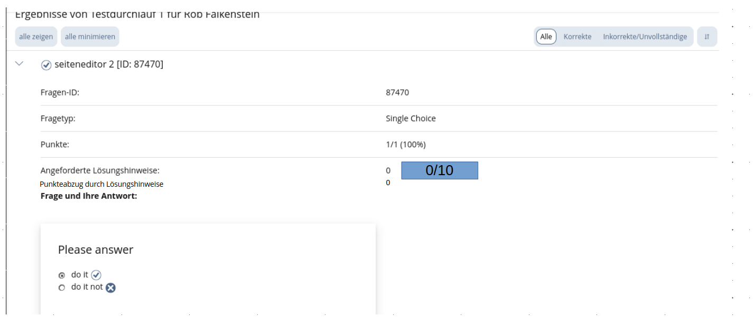754x325 pixels.
Task: Click the X icon next to "do it not"
Action: (x=110, y=288)
